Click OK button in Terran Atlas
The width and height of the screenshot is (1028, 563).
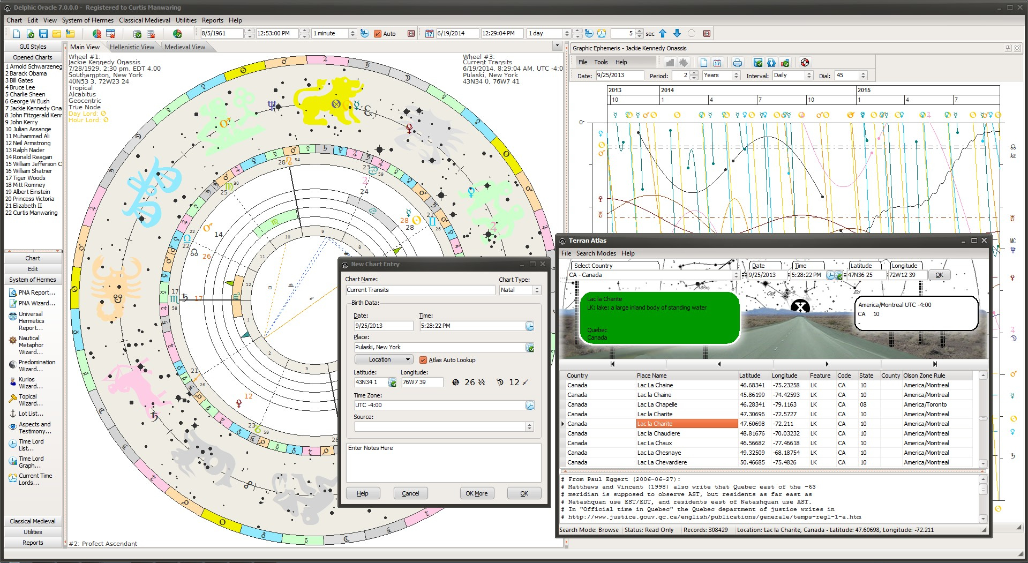[939, 275]
